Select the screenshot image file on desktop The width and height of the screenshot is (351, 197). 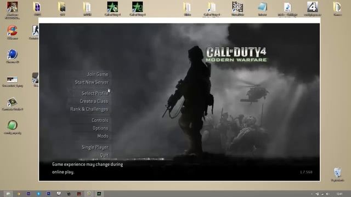(x=12, y=82)
